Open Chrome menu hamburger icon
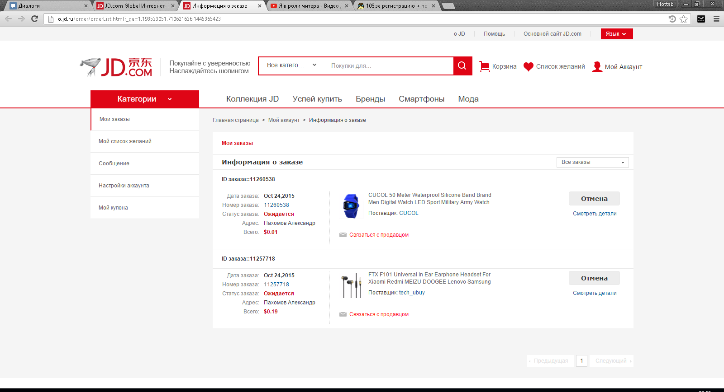The height and width of the screenshot is (392, 724). (716, 19)
